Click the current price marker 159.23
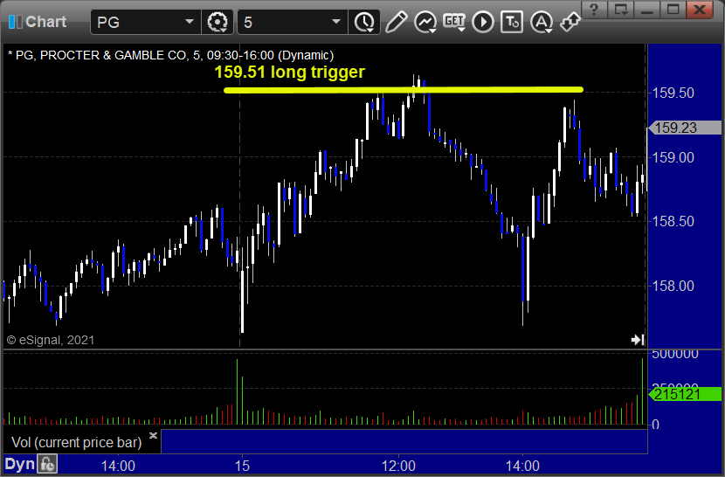 pos(685,128)
